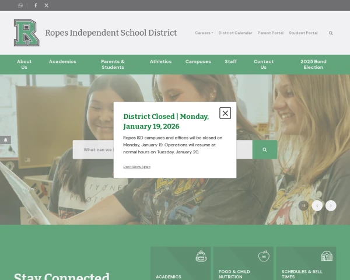The image size is (350, 280).
Task: Open the 2025 Bond Election menu item
Action: (x=313, y=64)
